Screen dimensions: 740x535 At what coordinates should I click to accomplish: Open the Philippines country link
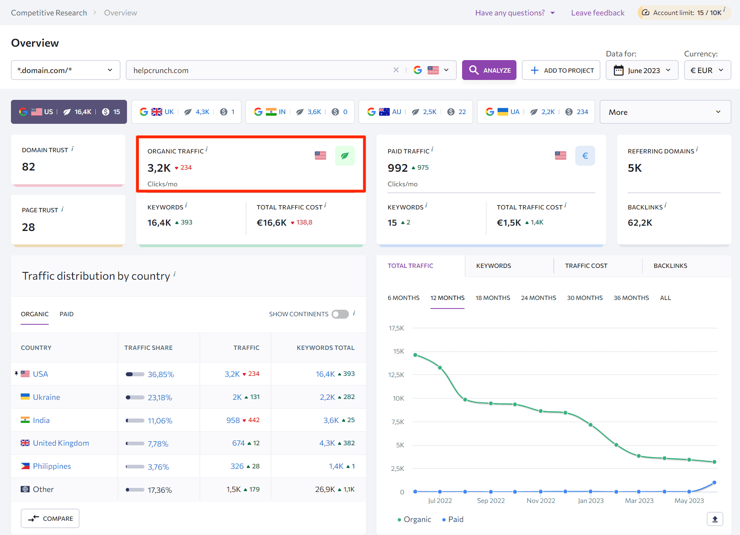coord(52,466)
